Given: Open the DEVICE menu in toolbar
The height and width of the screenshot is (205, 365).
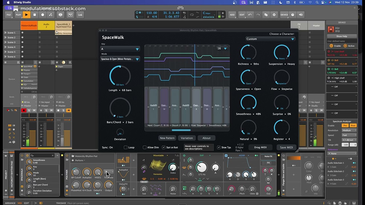Looking at the screenshot, I should [x=284, y=15].
